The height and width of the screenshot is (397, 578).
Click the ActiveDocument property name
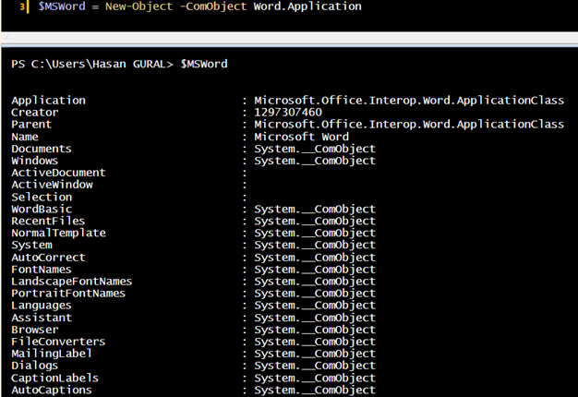point(58,173)
